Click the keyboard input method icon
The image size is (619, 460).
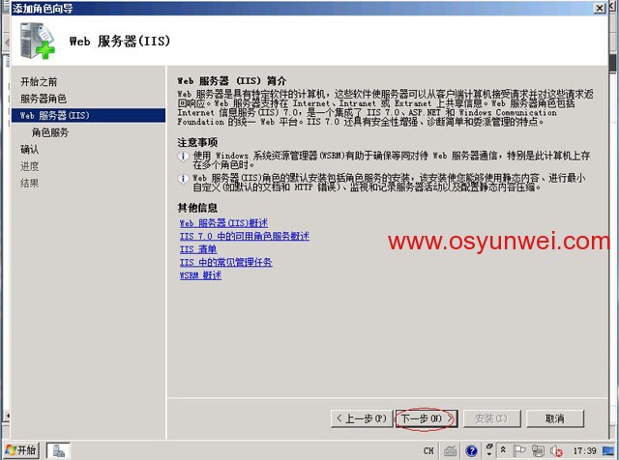pos(450,450)
